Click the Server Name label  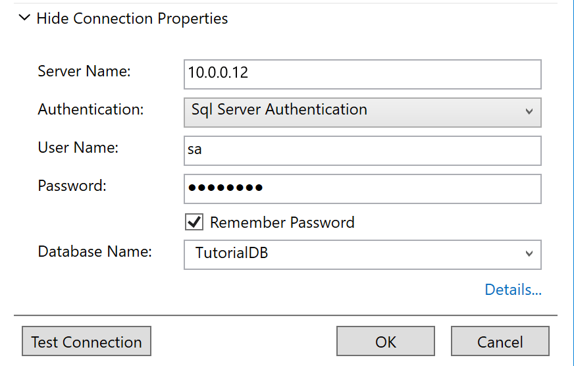(84, 72)
